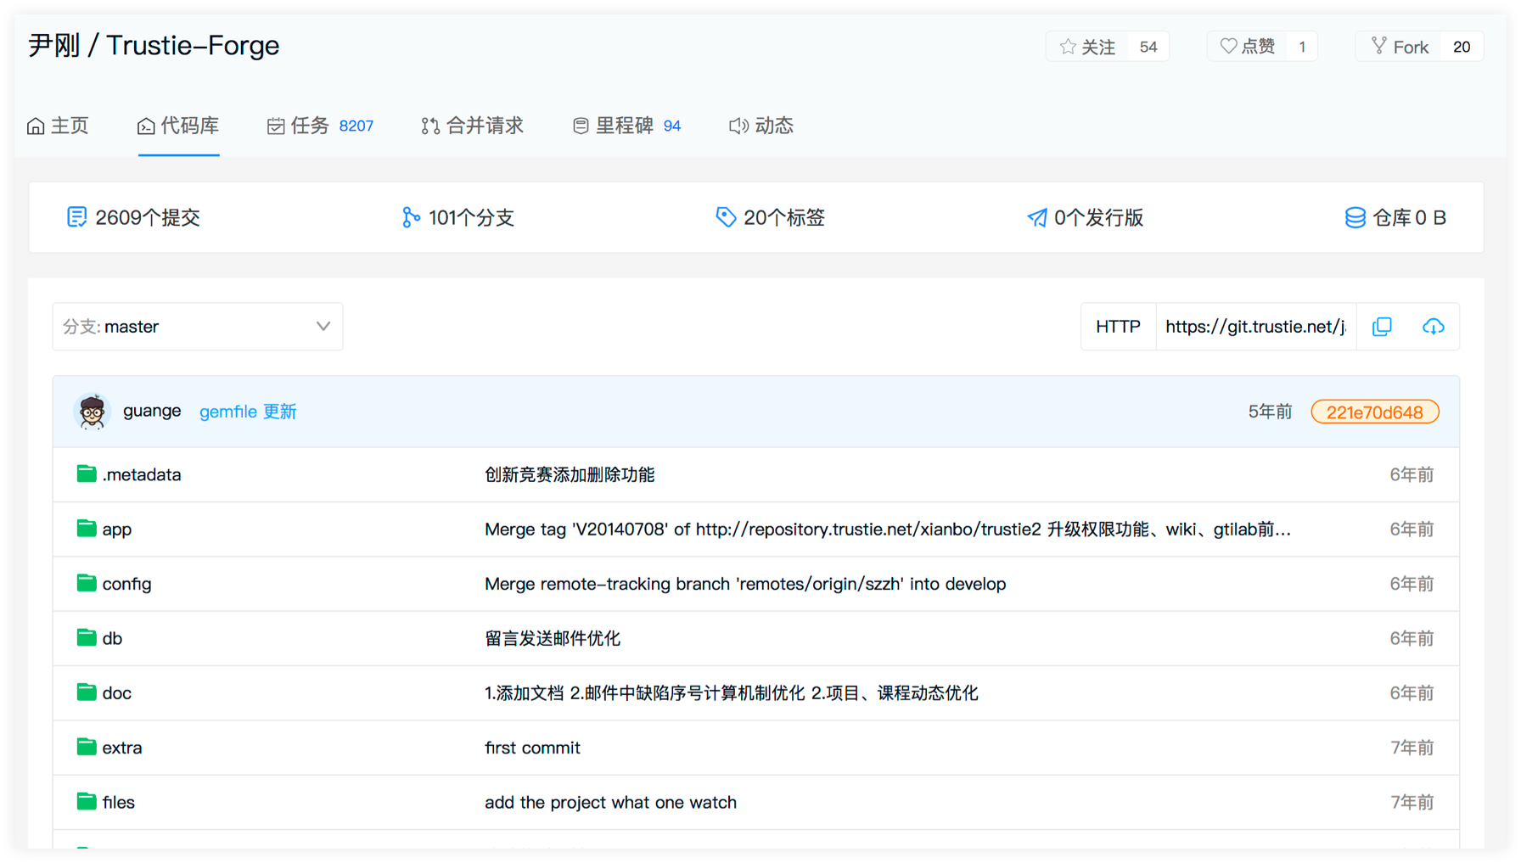This screenshot has height=863, width=1521.
Task: Click the star icon to follow repository
Action: (x=1068, y=47)
